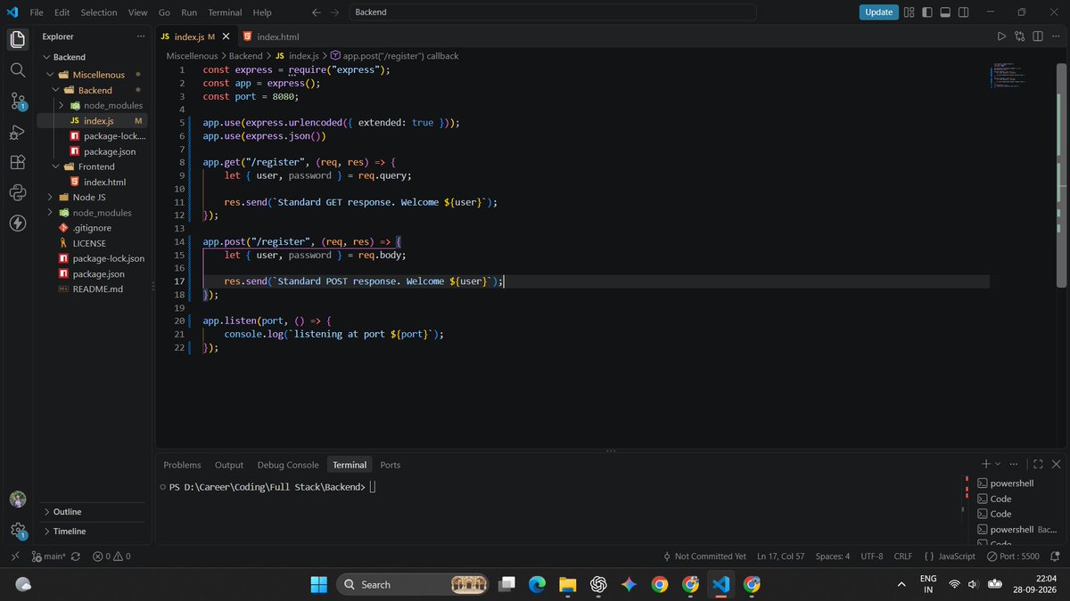
Task: Open Microsoft Edge from taskbar
Action: point(537,584)
